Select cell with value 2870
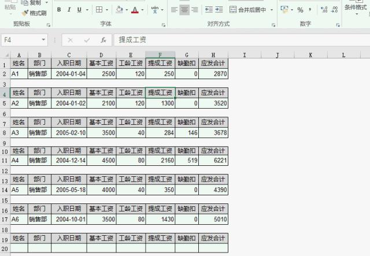This screenshot has height=256, width=370. click(213, 74)
